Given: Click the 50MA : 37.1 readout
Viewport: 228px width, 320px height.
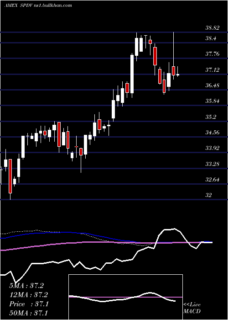Looking at the screenshot, I should click(x=29, y=313).
